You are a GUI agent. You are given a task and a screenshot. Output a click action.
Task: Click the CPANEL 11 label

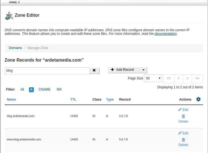tap(14, 3)
